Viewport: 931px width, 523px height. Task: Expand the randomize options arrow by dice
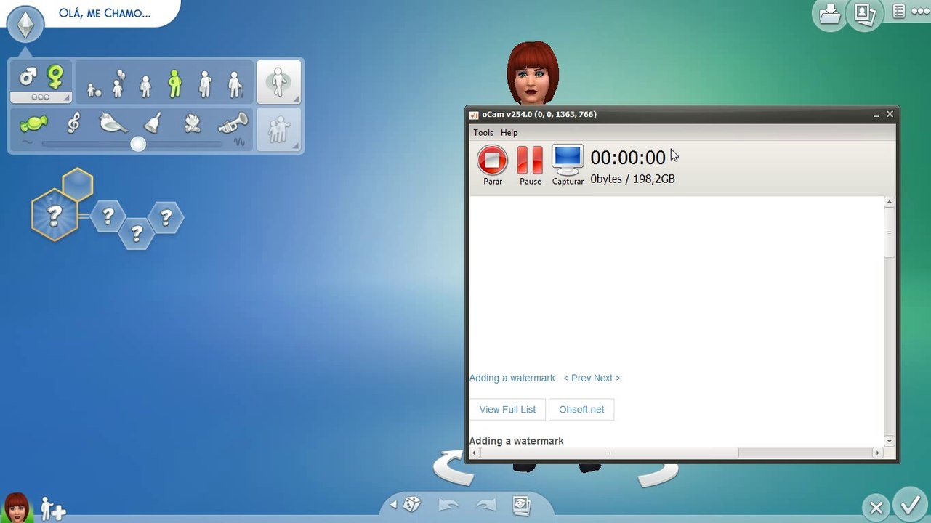coord(394,504)
